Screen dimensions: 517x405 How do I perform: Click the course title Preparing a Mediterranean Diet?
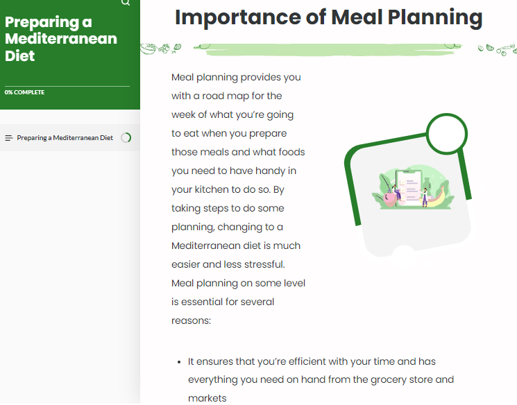click(x=61, y=39)
